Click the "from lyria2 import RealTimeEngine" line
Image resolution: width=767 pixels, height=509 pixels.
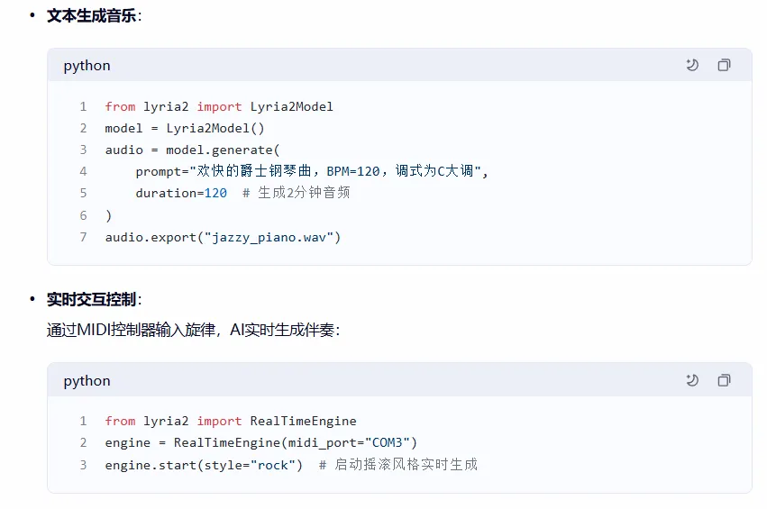coord(231,421)
